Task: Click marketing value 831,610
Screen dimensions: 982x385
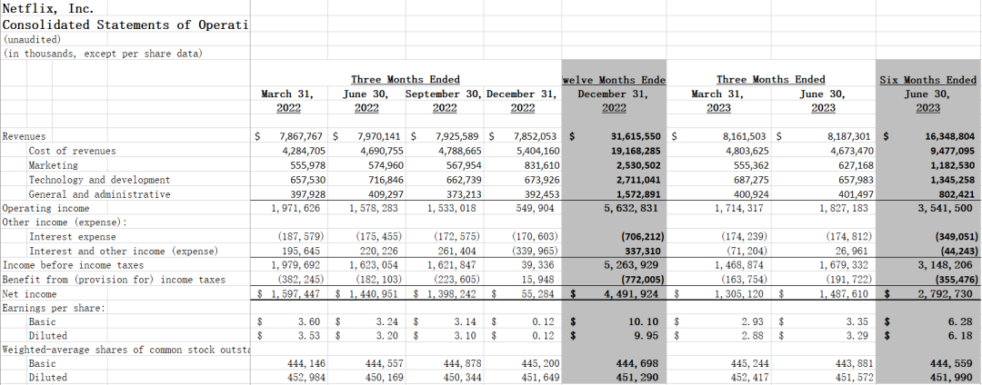Action: tap(540, 165)
